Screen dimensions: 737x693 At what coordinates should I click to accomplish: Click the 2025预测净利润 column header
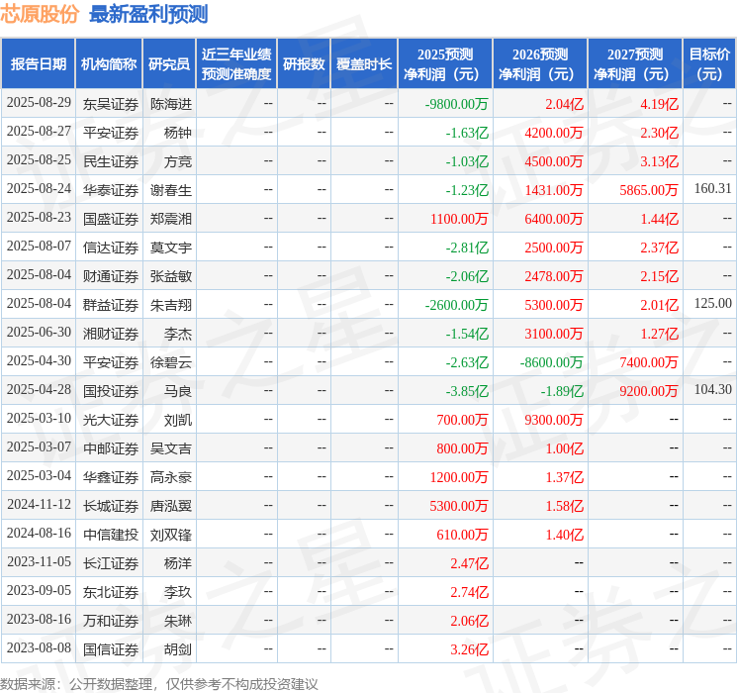[445, 63]
